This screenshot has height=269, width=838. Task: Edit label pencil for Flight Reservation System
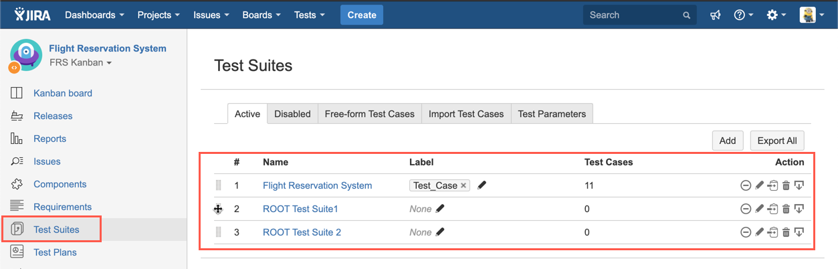(482, 185)
